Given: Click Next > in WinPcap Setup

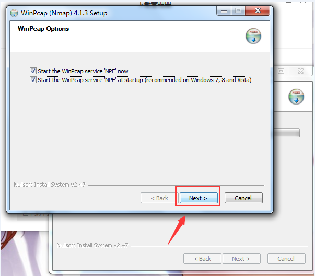Looking at the screenshot, I should click(199, 198).
